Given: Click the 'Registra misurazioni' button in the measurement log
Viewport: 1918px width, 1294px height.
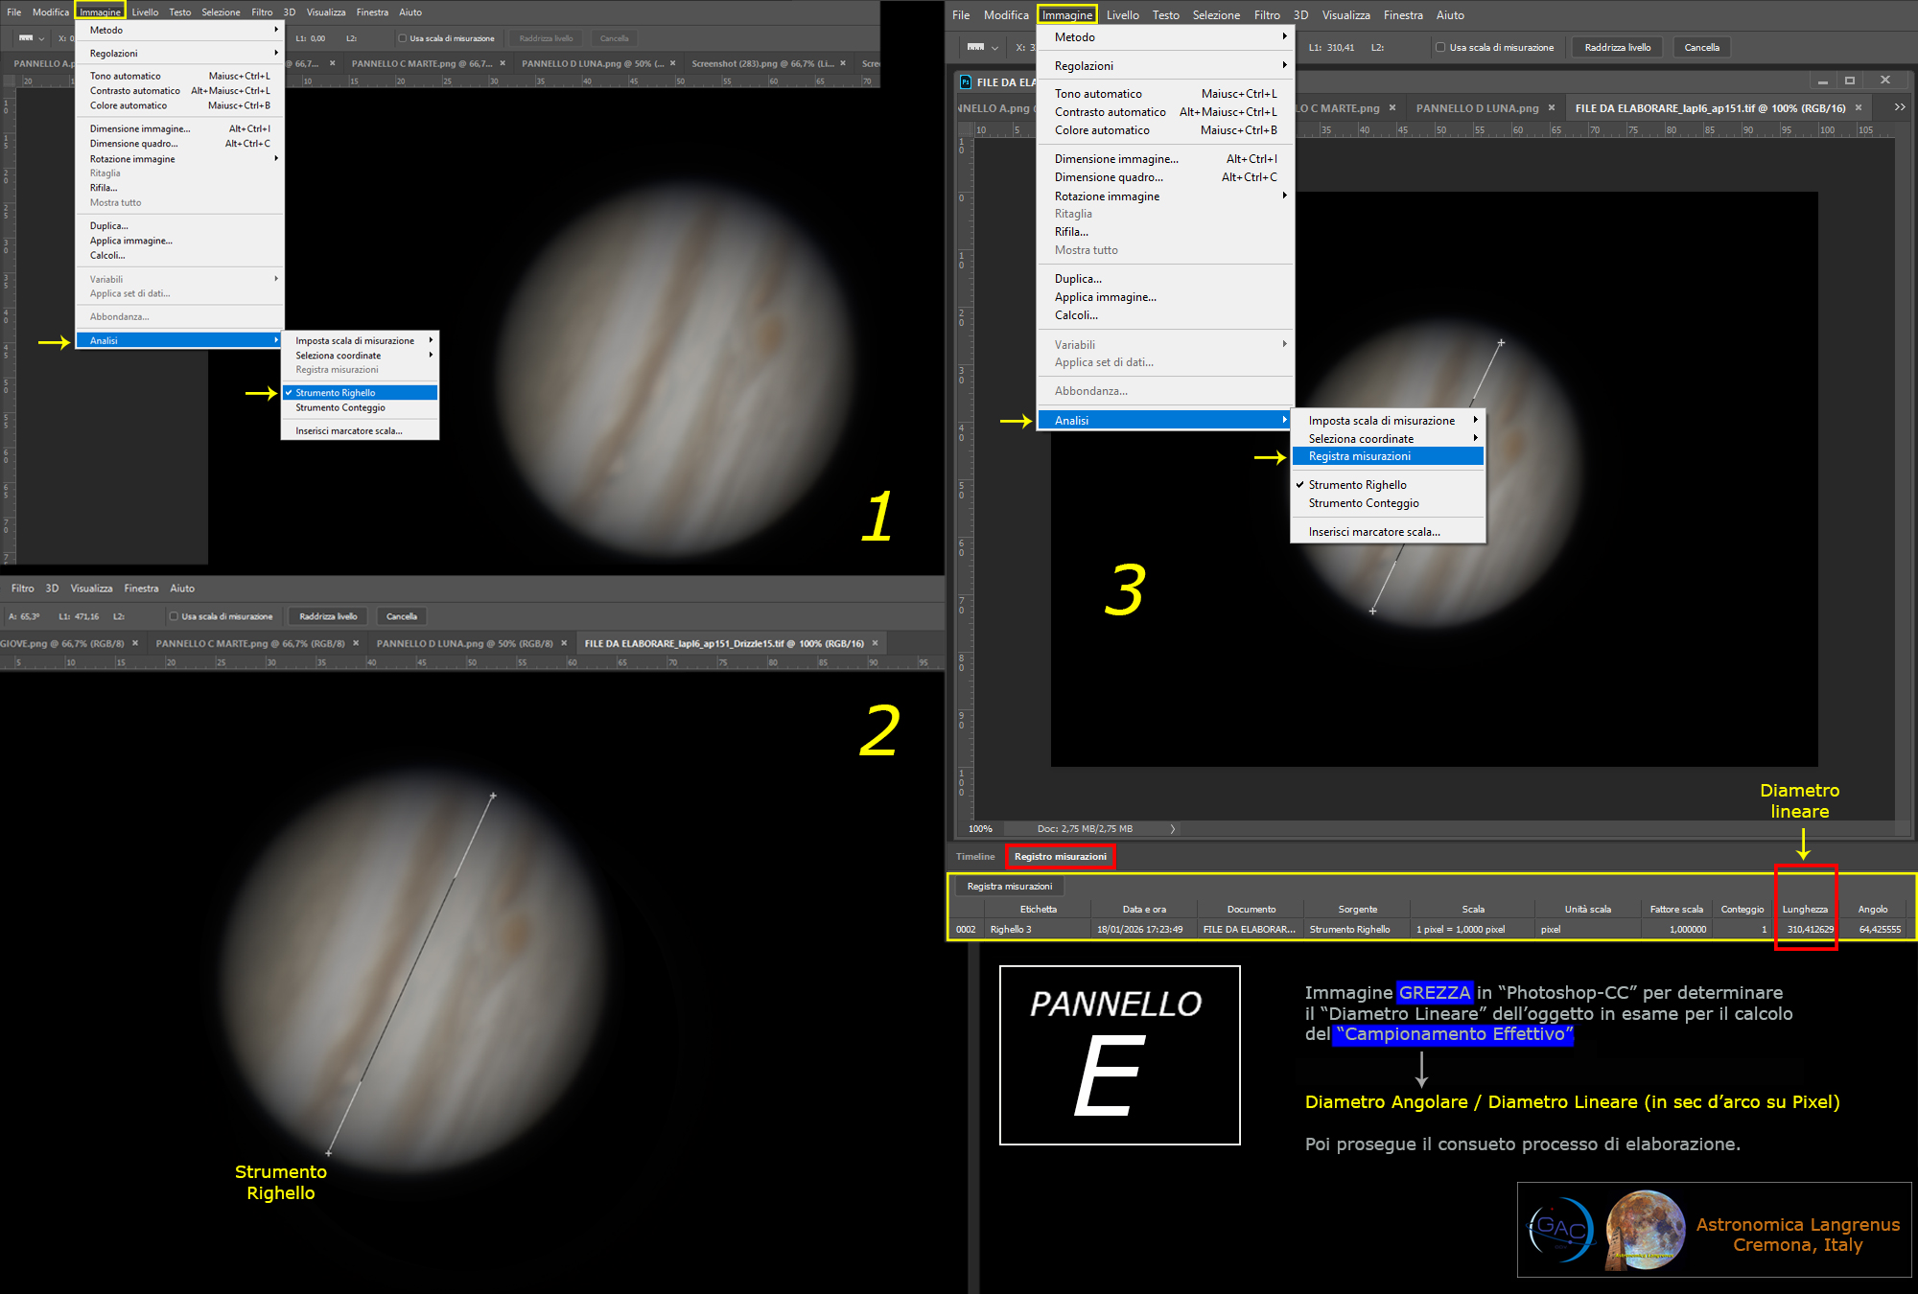Looking at the screenshot, I should coord(1009,887).
